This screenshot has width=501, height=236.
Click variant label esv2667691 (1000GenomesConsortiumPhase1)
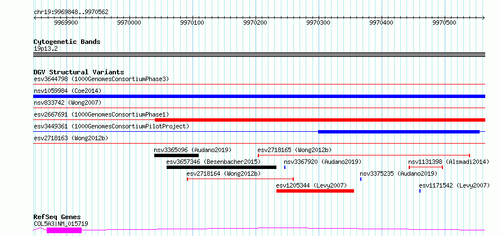(x=101, y=114)
